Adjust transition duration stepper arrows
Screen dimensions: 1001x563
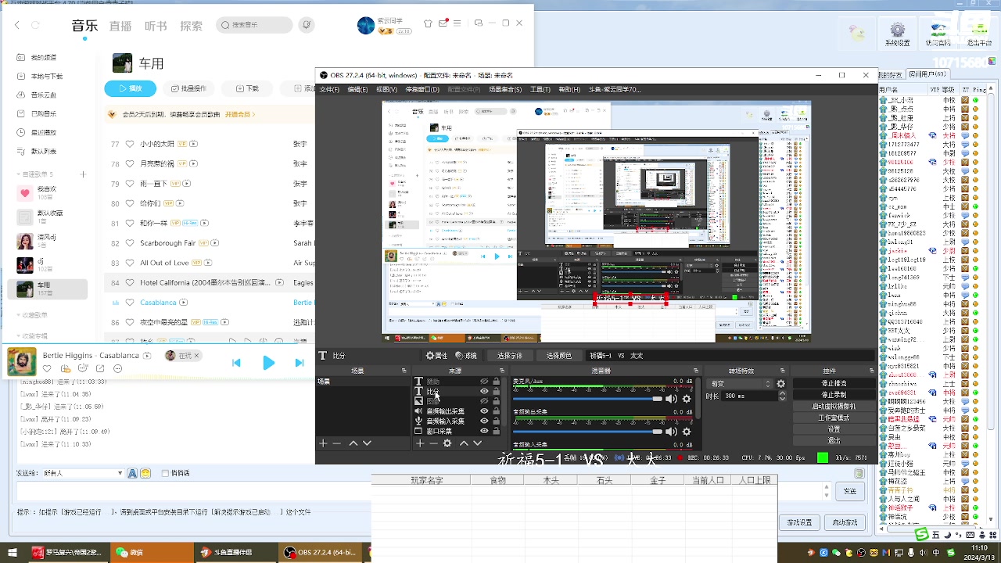781,396
